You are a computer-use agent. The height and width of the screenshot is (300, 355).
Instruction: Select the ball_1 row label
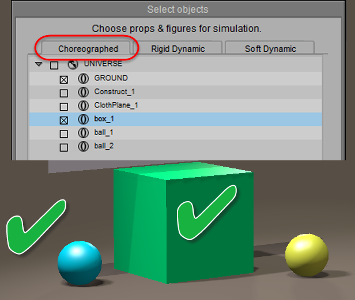pyautogui.click(x=104, y=132)
